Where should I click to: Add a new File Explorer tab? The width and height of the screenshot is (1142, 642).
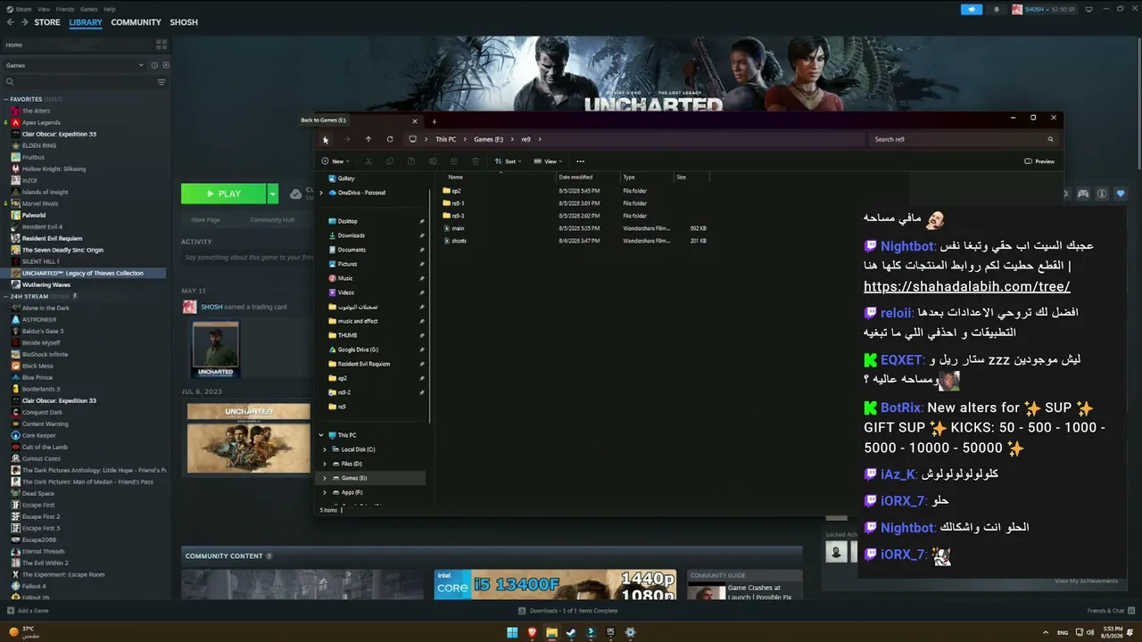pyautogui.click(x=434, y=121)
